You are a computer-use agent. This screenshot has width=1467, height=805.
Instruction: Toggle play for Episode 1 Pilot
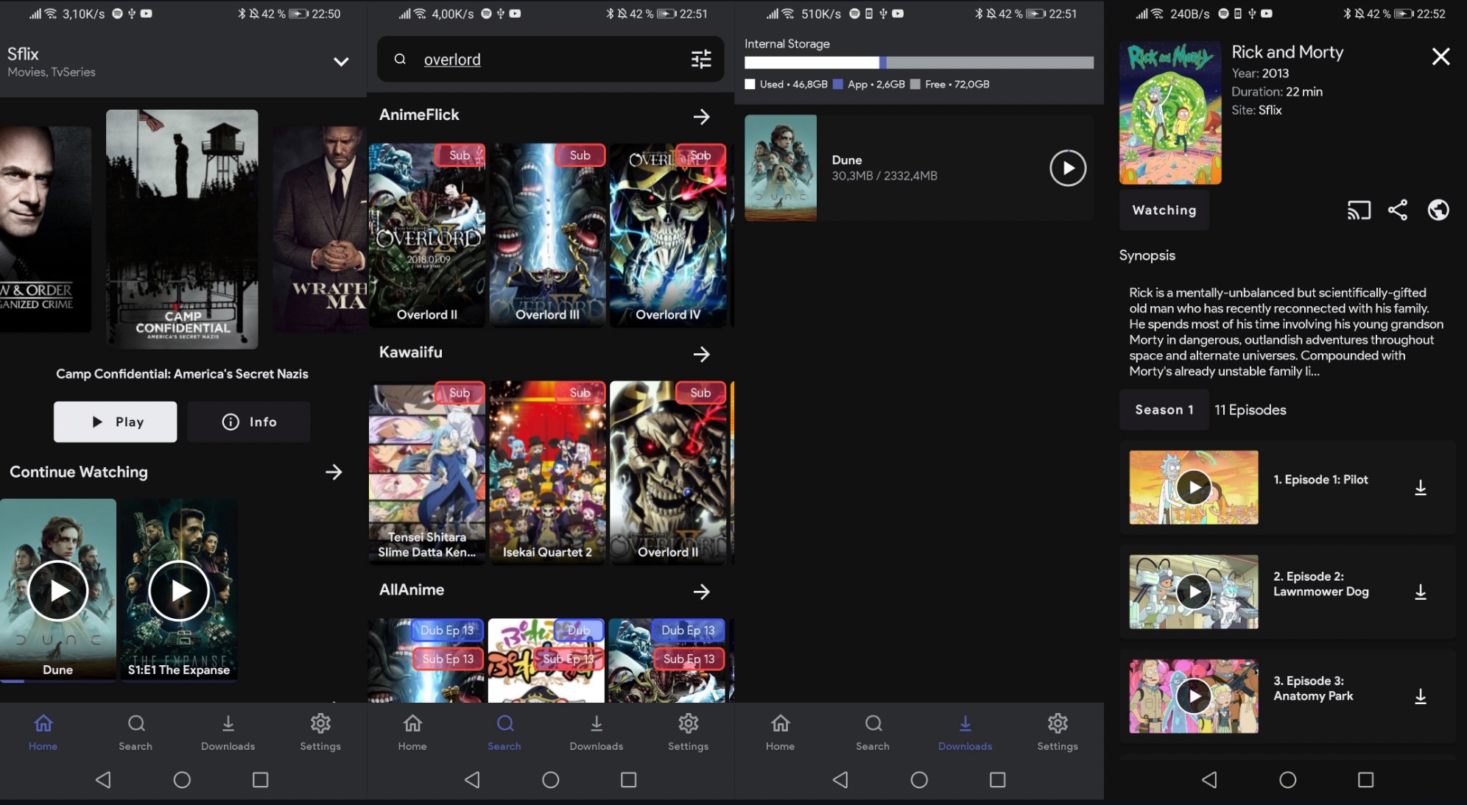[x=1193, y=487]
